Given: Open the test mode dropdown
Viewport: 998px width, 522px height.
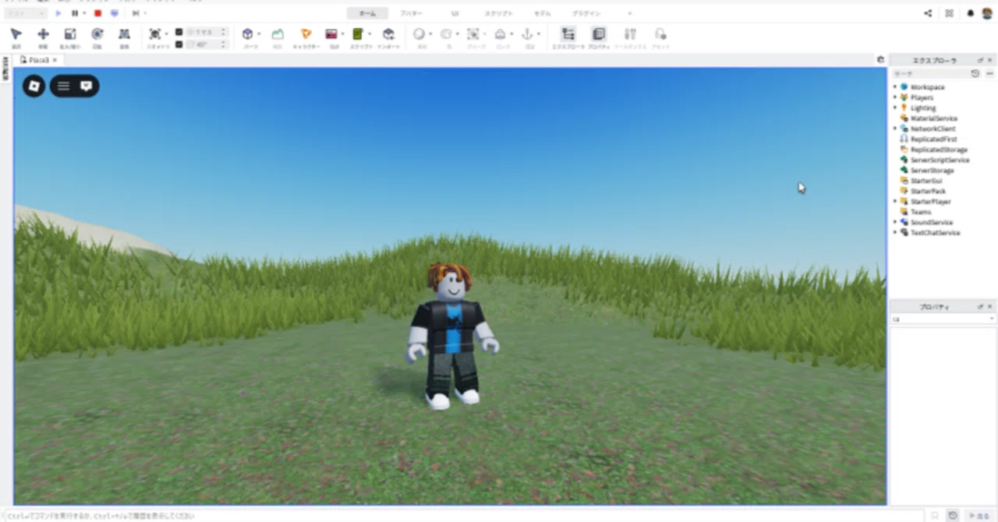Looking at the screenshot, I should [25, 13].
